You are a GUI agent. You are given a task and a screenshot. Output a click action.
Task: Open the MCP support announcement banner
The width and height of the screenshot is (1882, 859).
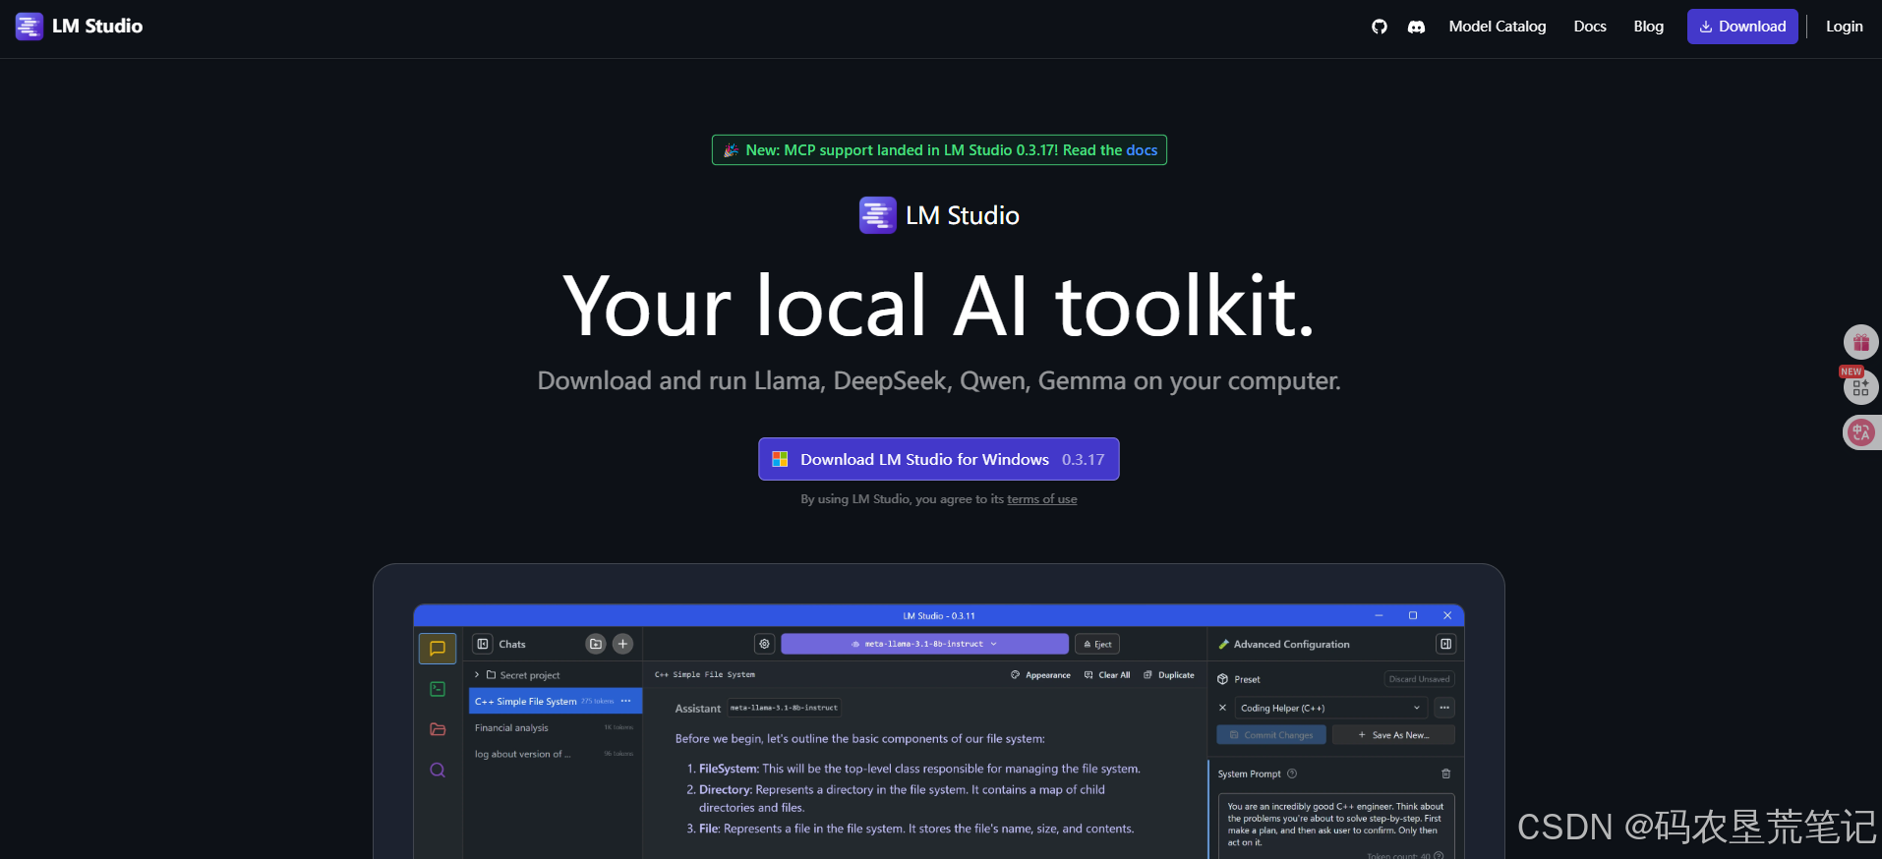coord(939,150)
